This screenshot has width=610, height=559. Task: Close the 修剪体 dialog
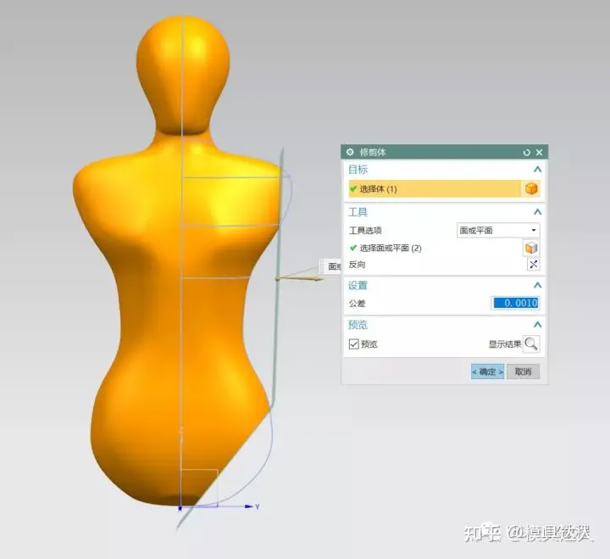click(x=539, y=153)
